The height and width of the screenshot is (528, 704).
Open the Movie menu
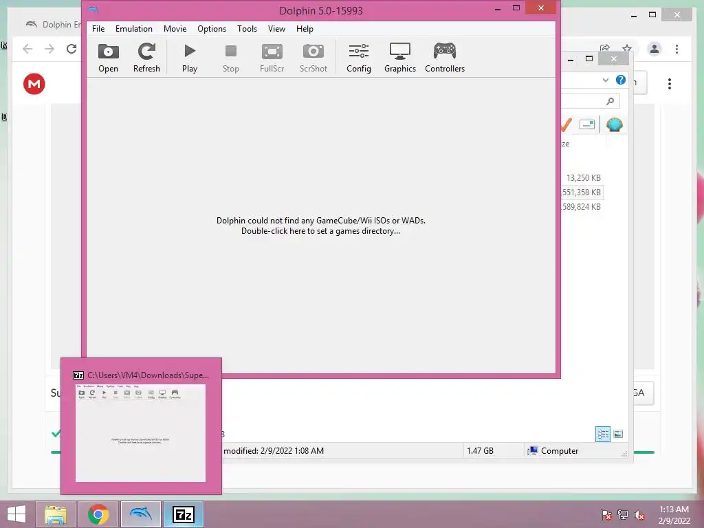tap(175, 29)
